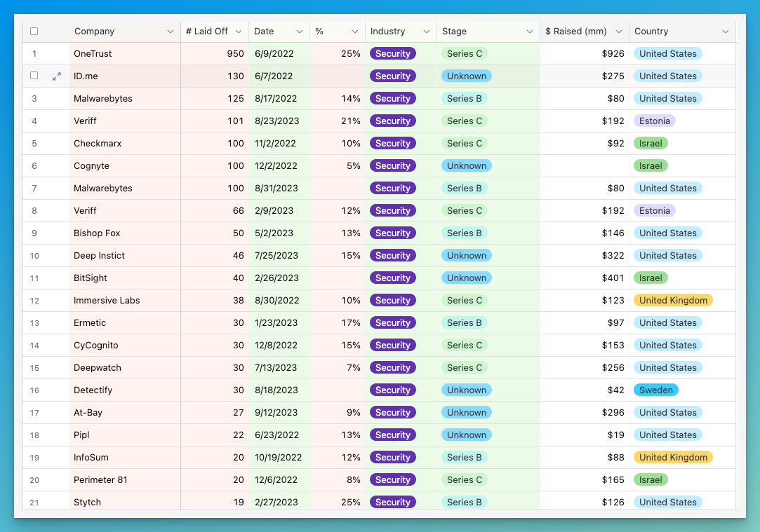Click the Unknown stage tag for Cognyte
The width and height of the screenshot is (760, 532).
[x=466, y=165]
